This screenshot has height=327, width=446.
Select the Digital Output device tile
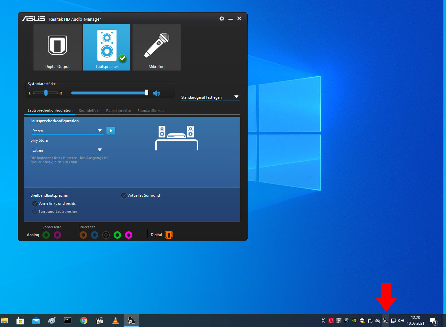(x=58, y=48)
